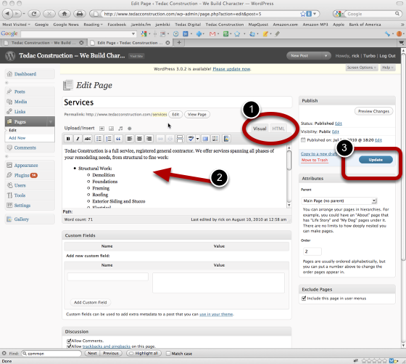Image resolution: width=406 pixels, height=364 pixels.
Task: Click the editor's vertical scrollbar
Action: (289, 177)
